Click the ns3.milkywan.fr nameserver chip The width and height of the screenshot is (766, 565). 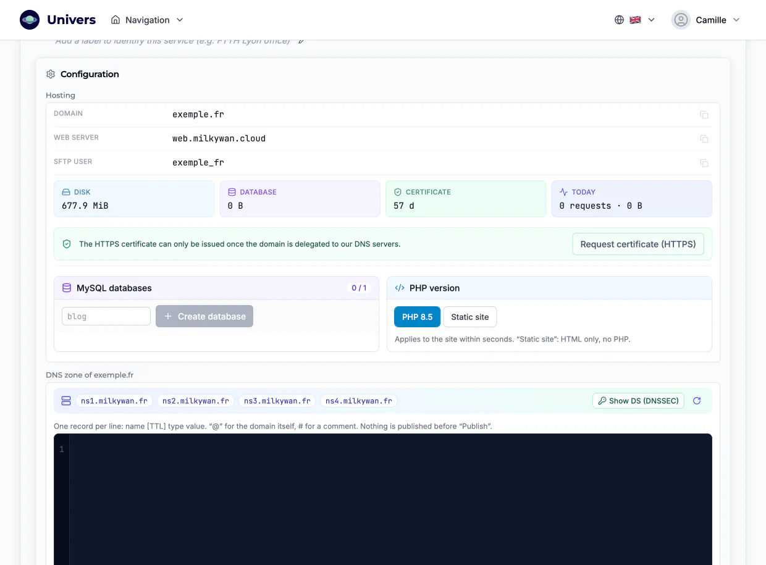click(277, 401)
